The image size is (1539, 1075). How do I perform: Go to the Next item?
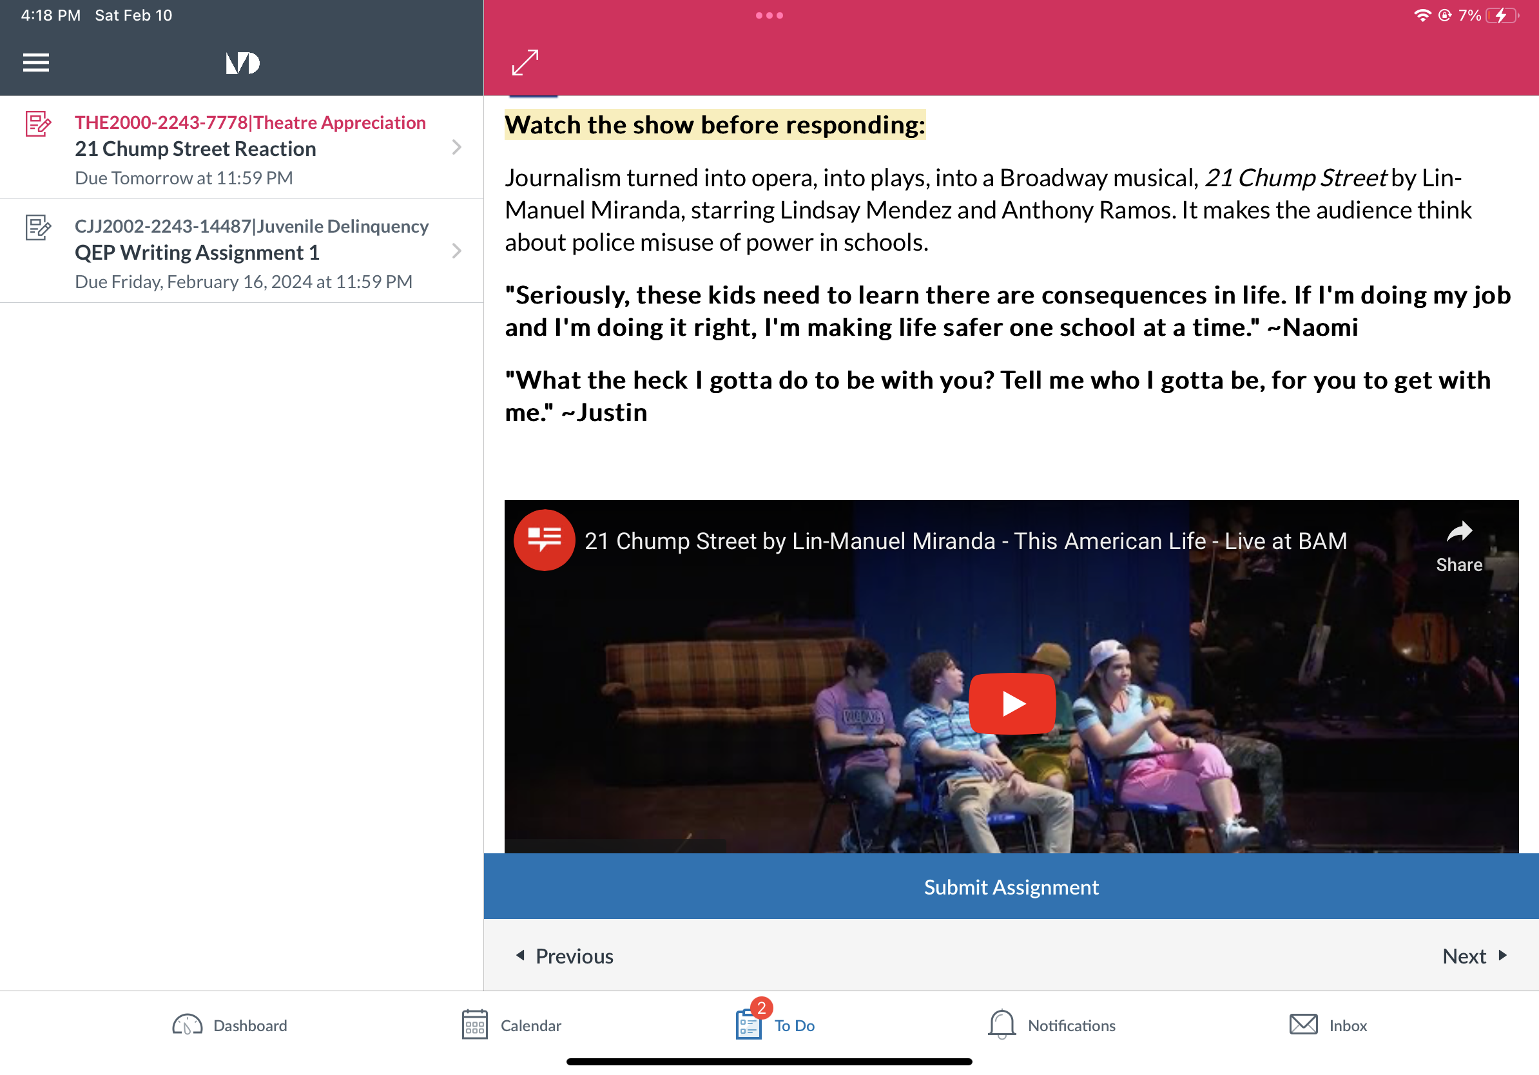point(1475,956)
